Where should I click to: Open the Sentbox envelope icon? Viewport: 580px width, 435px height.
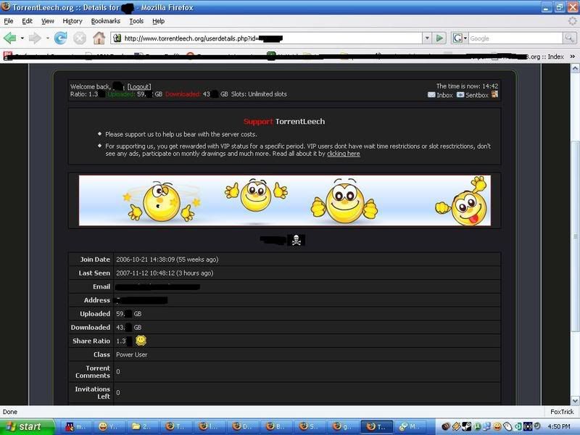460,95
